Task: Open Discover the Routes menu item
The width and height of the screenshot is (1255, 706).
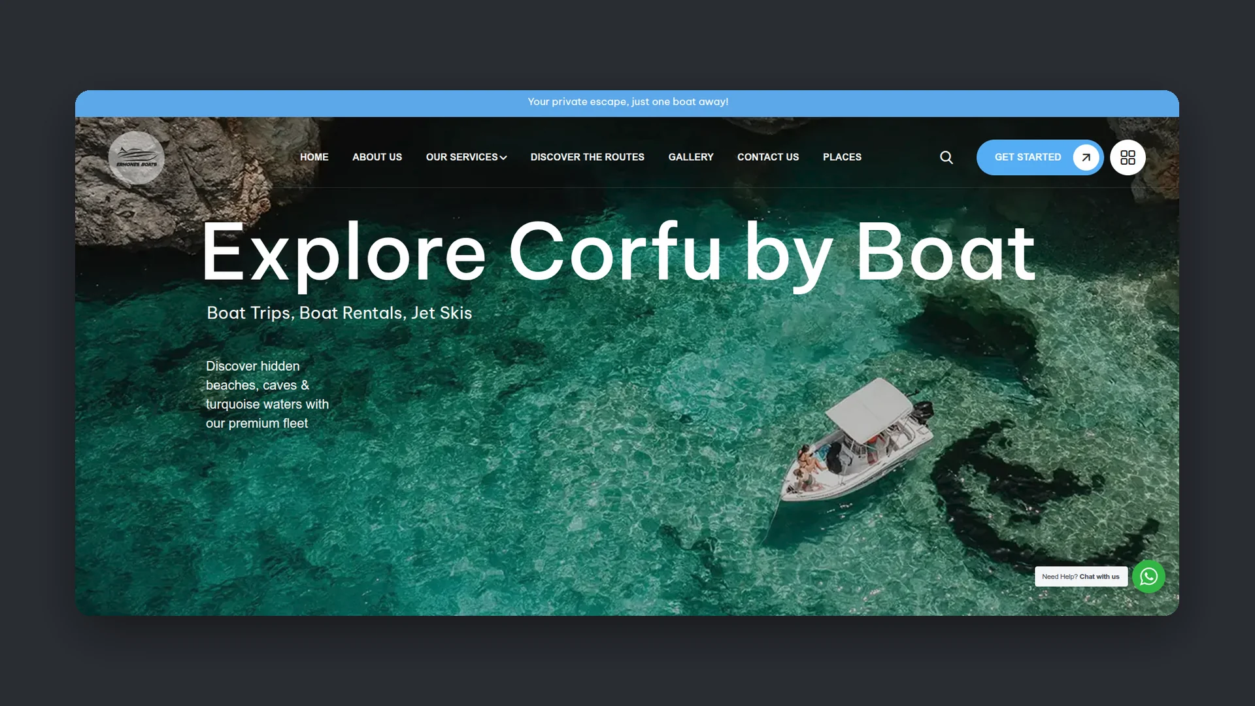Action: click(588, 157)
